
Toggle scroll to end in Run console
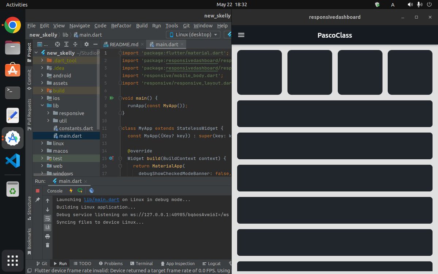coord(47,227)
